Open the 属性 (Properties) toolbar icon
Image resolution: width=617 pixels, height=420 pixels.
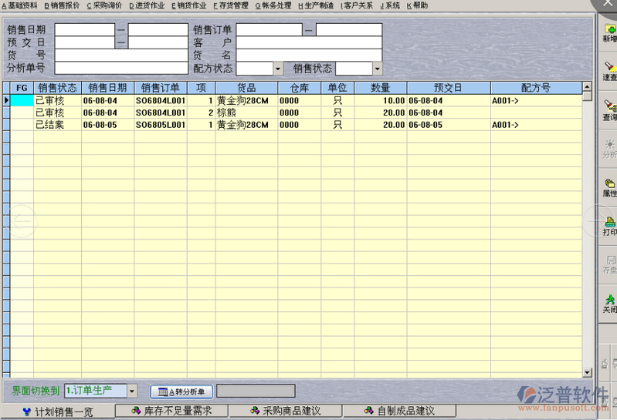pyautogui.click(x=610, y=186)
